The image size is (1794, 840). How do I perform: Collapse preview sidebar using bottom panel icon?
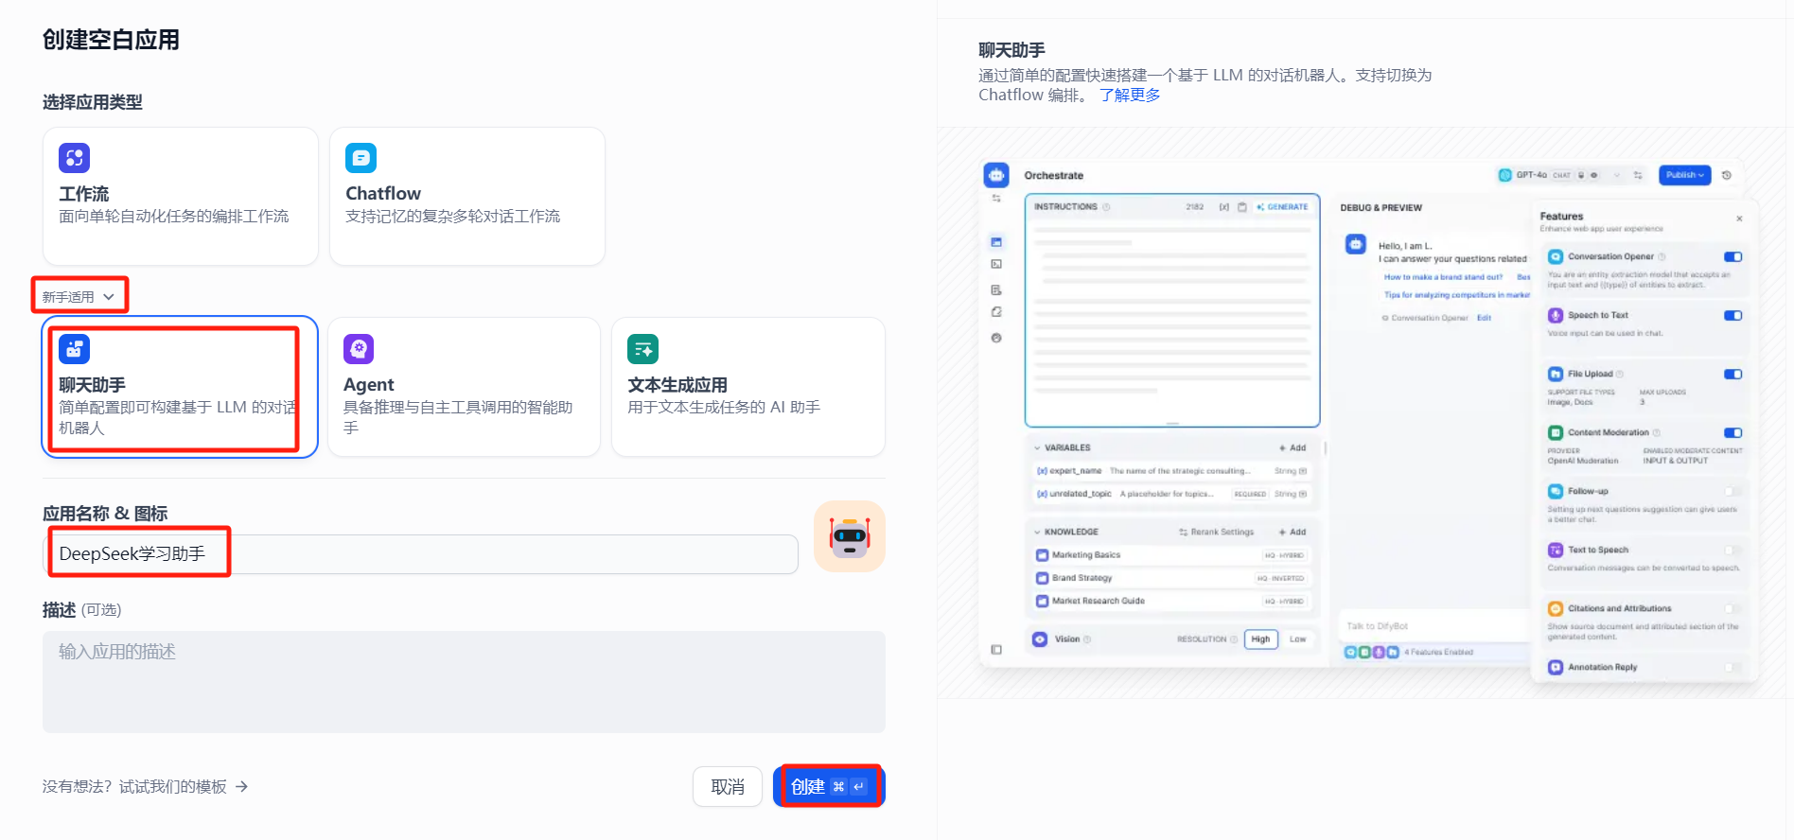(x=996, y=650)
